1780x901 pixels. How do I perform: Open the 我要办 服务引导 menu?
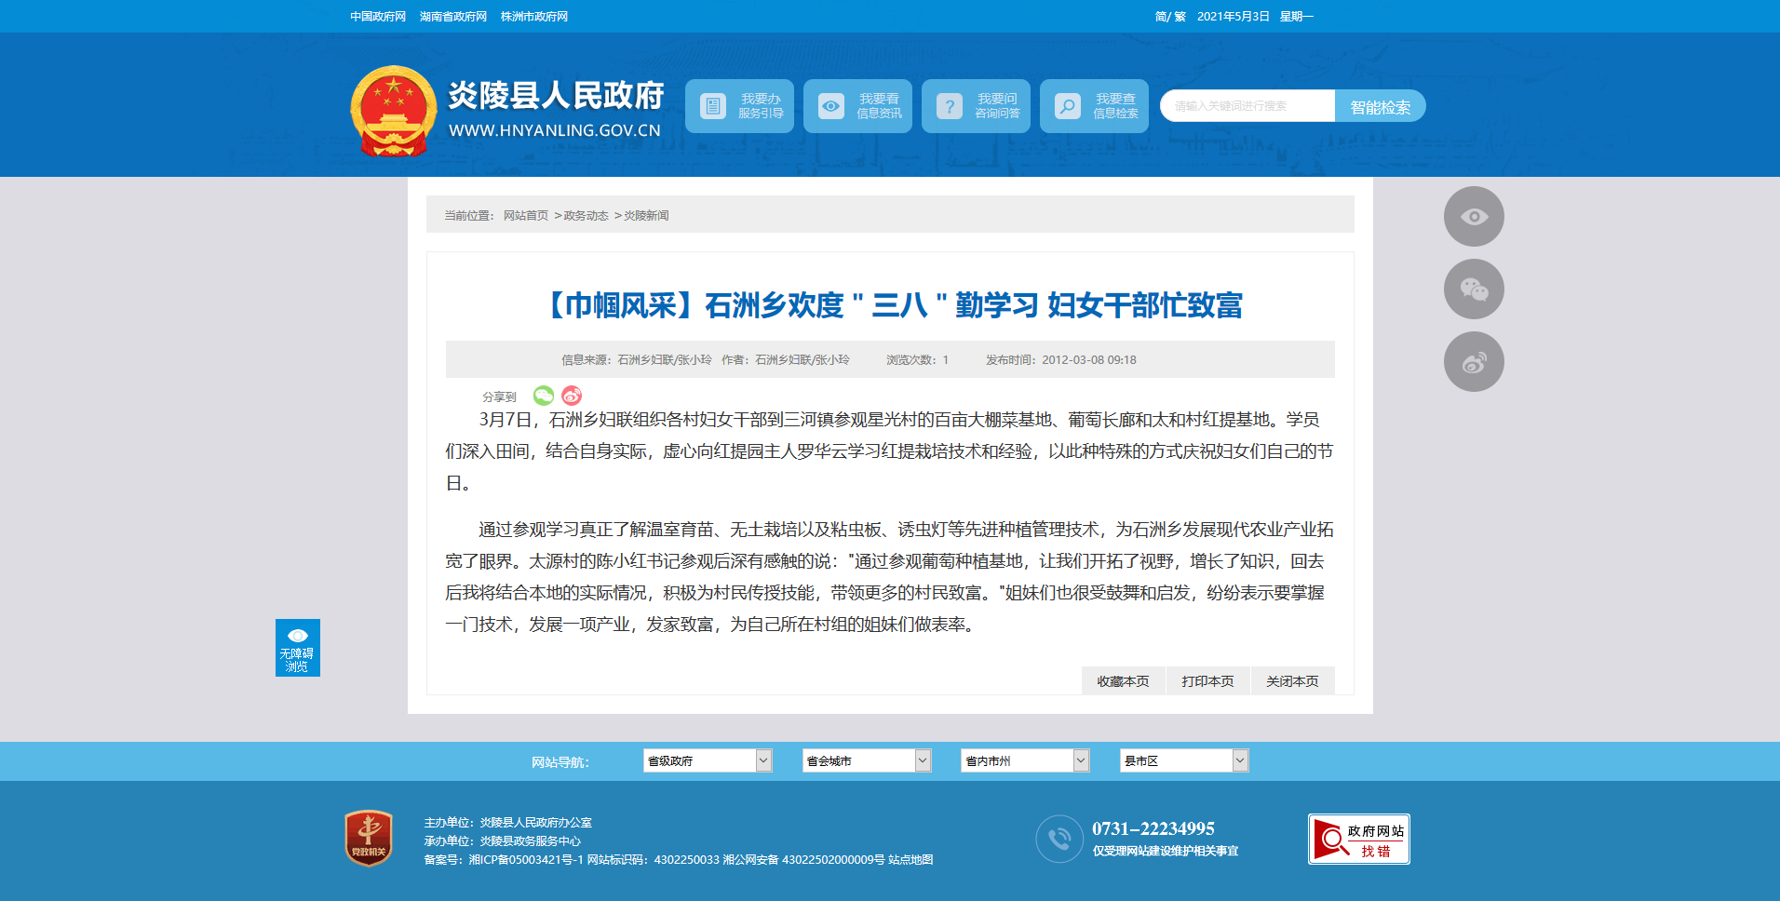coord(739,106)
